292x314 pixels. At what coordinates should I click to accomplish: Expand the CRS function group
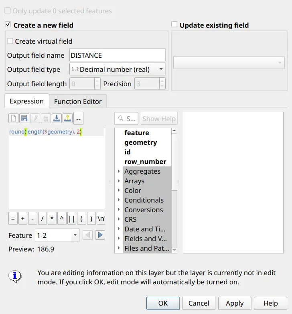point(119,219)
